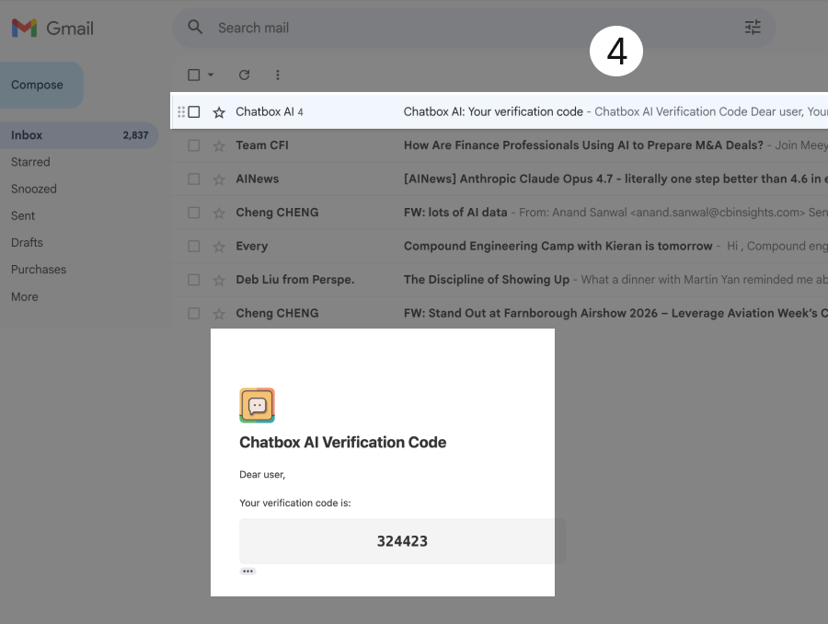Click in the Search mail field
This screenshot has width=828, height=624.
coord(476,28)
